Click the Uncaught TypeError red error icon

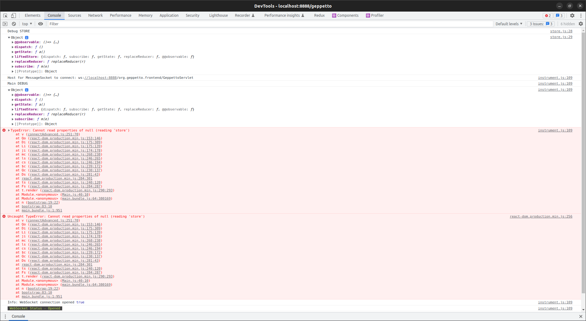click(x=4, y=216)
